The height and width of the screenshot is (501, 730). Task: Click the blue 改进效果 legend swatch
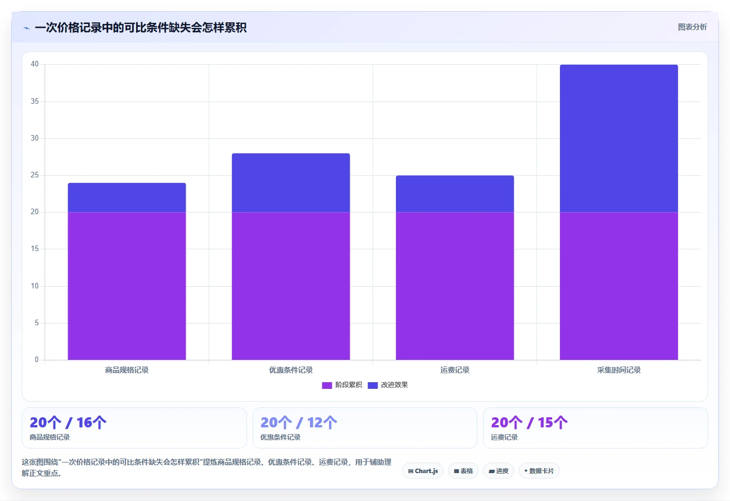[x=373, y=386]
